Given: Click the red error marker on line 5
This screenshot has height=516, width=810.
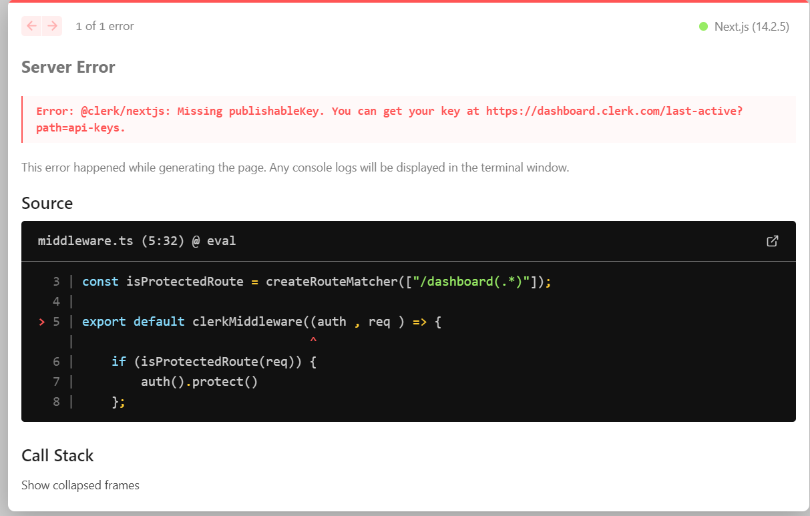Looking at the screenshot, I should click(41, 321).
